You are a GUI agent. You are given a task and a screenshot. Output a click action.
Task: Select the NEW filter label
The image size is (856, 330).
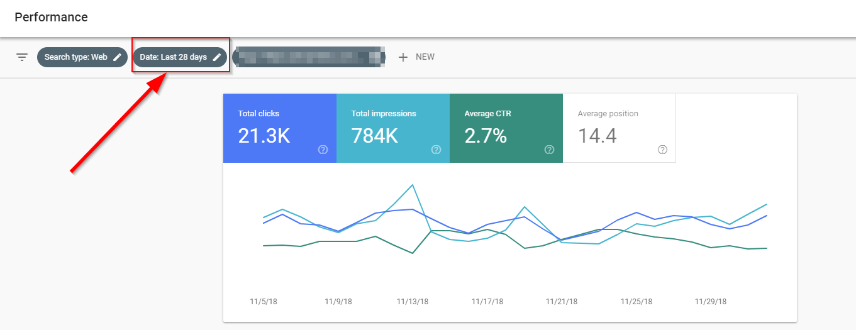click(425, 57)
